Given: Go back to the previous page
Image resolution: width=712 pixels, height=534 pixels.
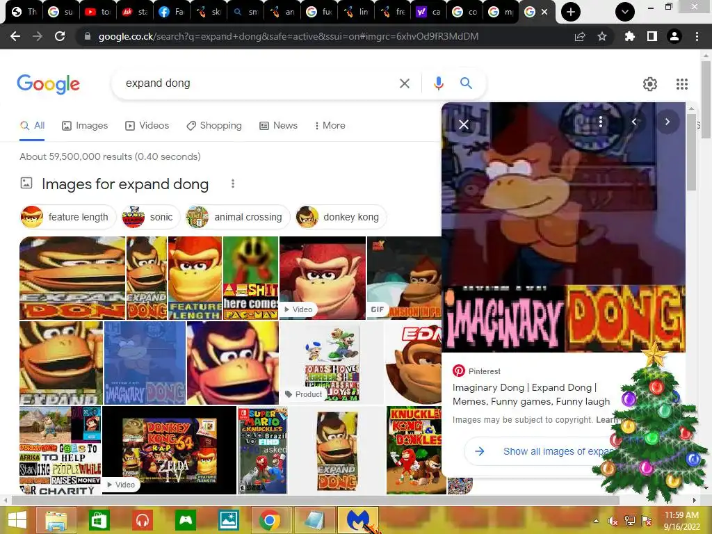Looking at the screenshot, I should [x=15, y=36].
